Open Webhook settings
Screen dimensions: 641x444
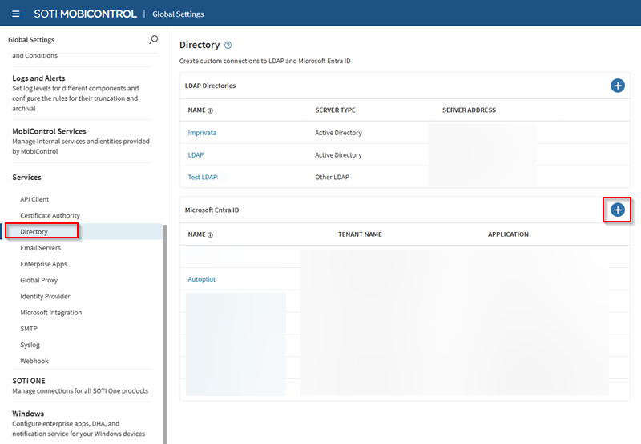34,361
